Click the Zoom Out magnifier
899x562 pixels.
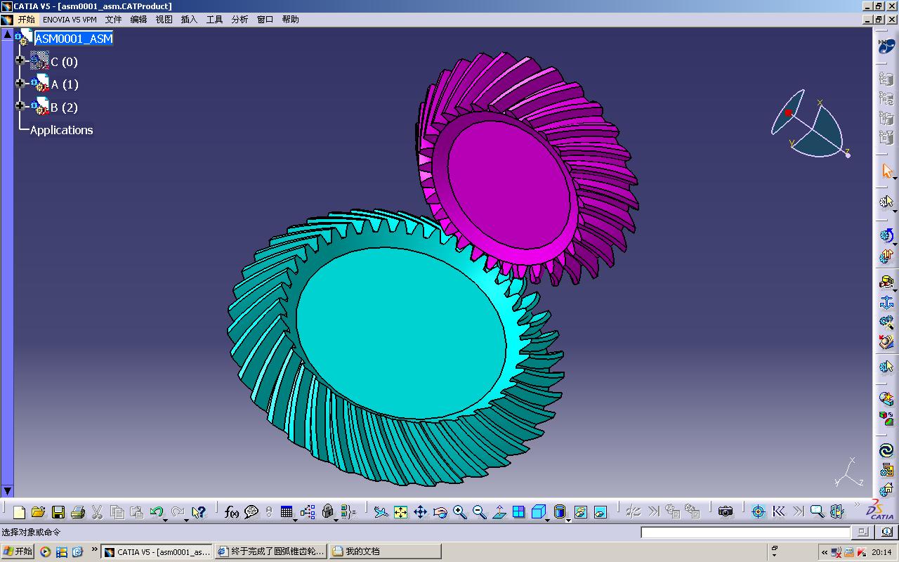(480, 512)
